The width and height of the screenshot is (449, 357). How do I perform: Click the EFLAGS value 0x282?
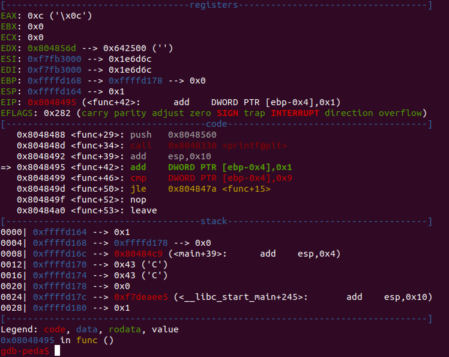[x=57, y=113]
